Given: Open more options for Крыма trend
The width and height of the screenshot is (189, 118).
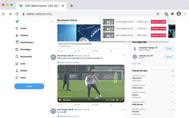Looking at the screenshot, I should click(x=172, y=92).
